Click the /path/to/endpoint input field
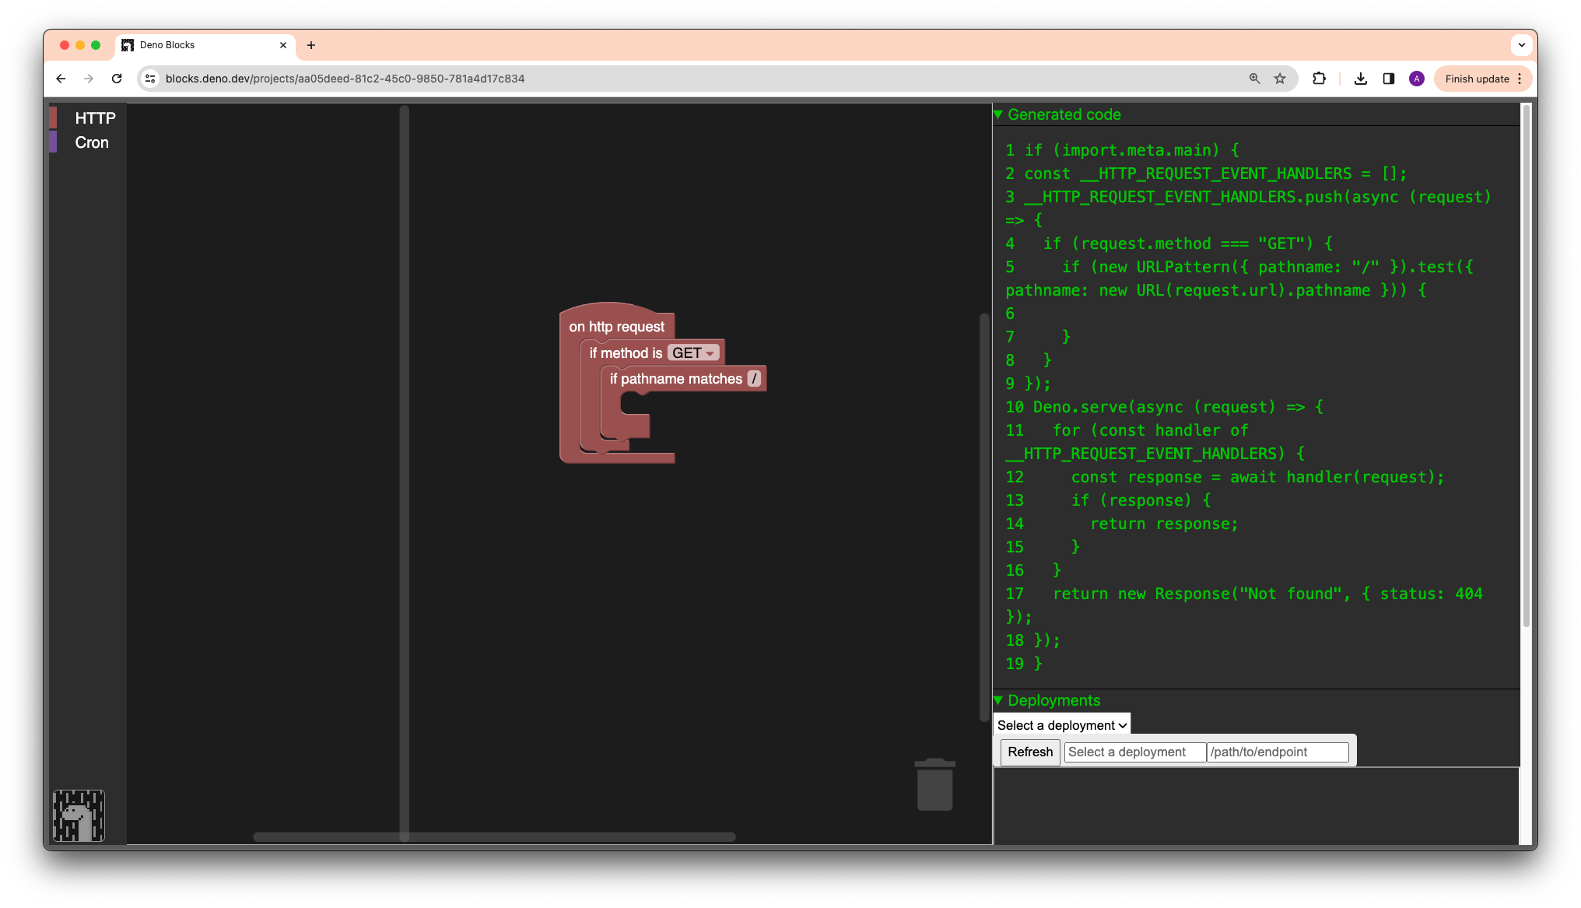Viewport: 1581px width, 908px height. click(1277, 752)
